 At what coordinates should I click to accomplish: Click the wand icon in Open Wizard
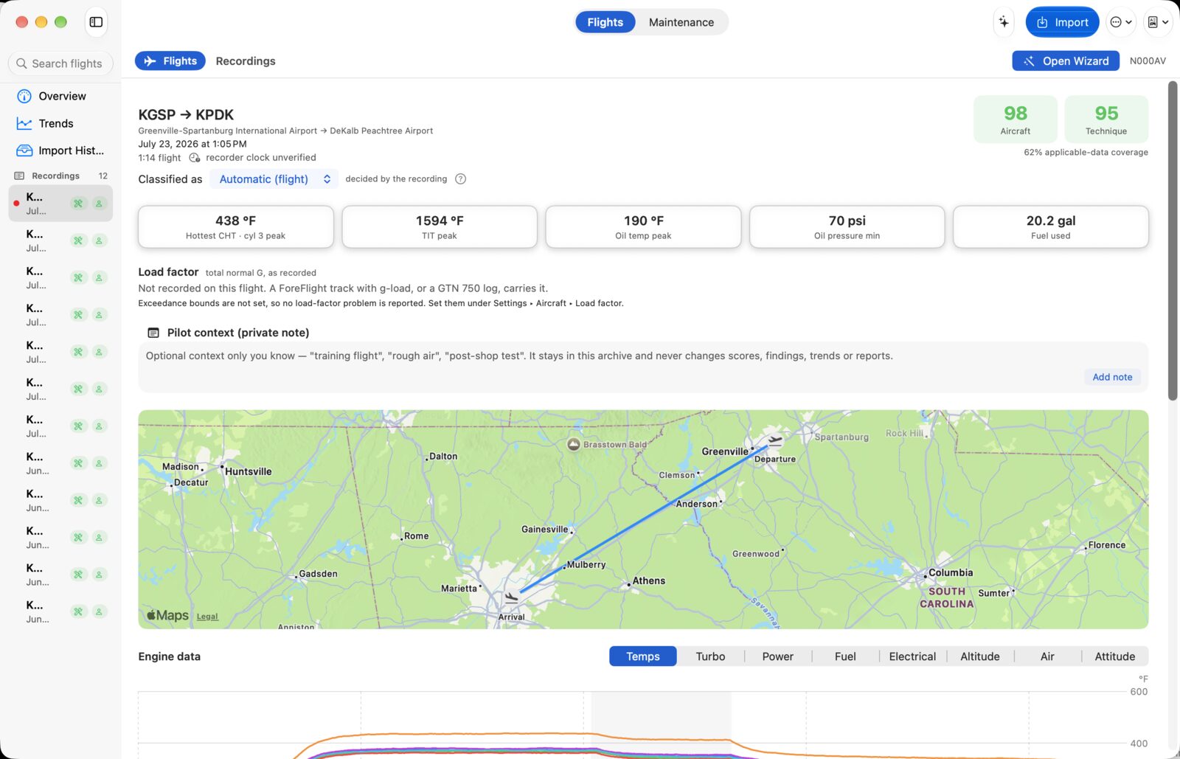[1029, 61]
